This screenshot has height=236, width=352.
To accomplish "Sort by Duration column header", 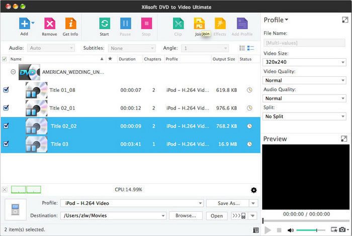I will 130,59.
